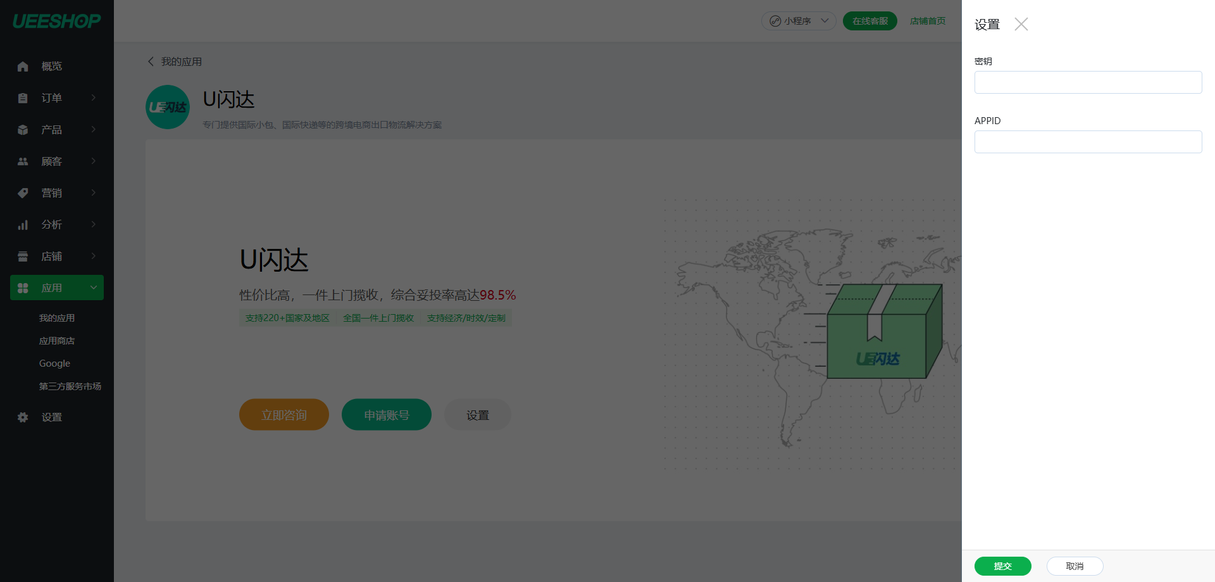The image size is (1215, 582).
Task: Open Google submenu item
Action: [x=54, y=364]
